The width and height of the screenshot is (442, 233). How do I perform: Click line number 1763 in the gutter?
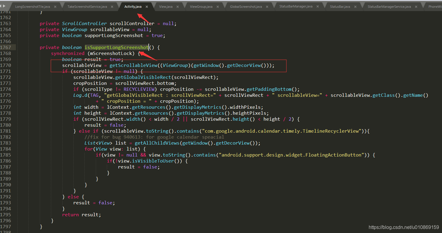5,24
